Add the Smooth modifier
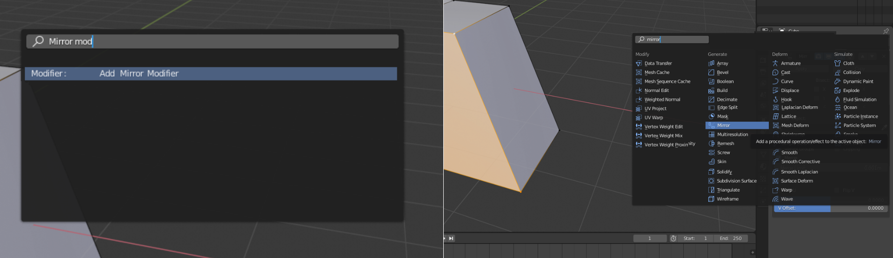 [x=785, y=152]
